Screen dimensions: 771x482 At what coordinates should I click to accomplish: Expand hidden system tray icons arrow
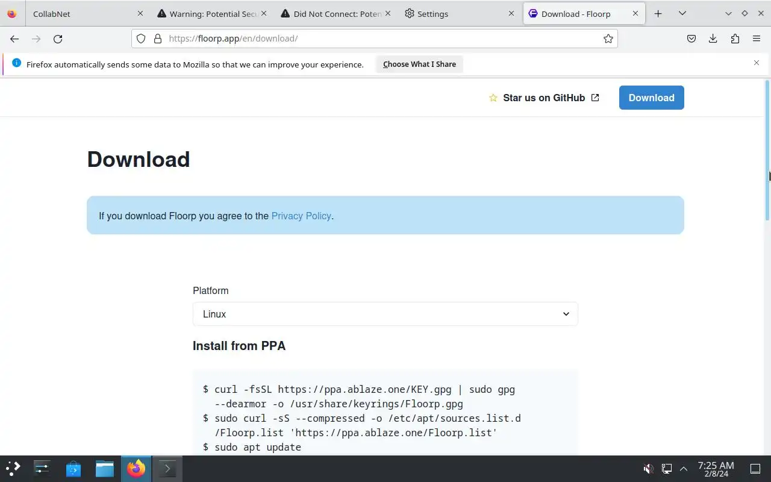click(684, 468)
